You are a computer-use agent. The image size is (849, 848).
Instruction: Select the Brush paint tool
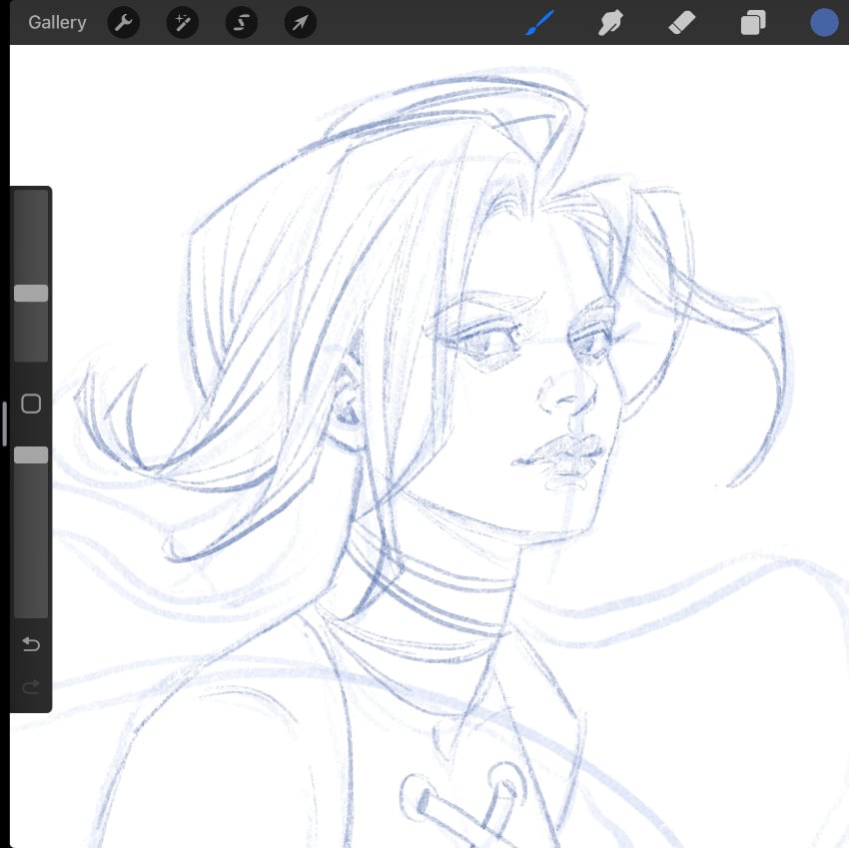coord(539,23)
